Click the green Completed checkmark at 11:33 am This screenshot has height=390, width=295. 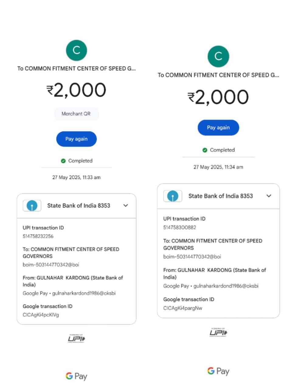pos(63,161)
